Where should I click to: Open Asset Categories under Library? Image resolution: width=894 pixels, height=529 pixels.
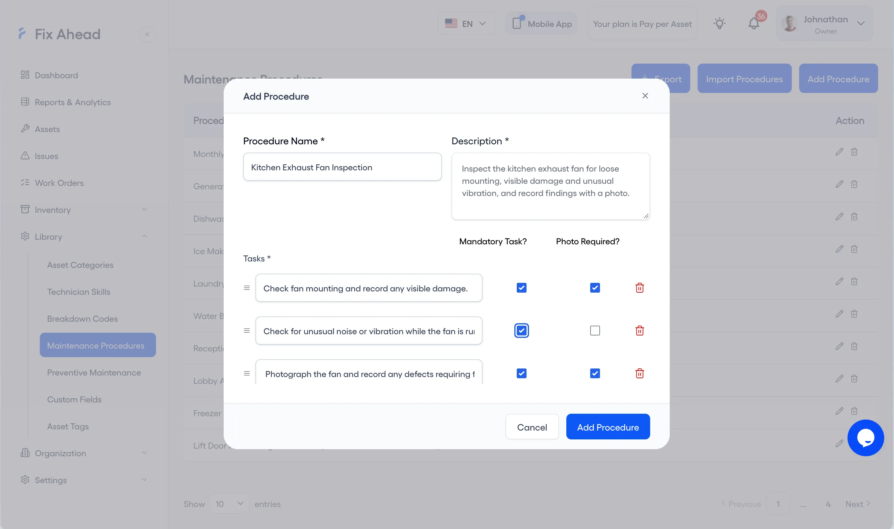pyautogui.click(x=80, y=265)
